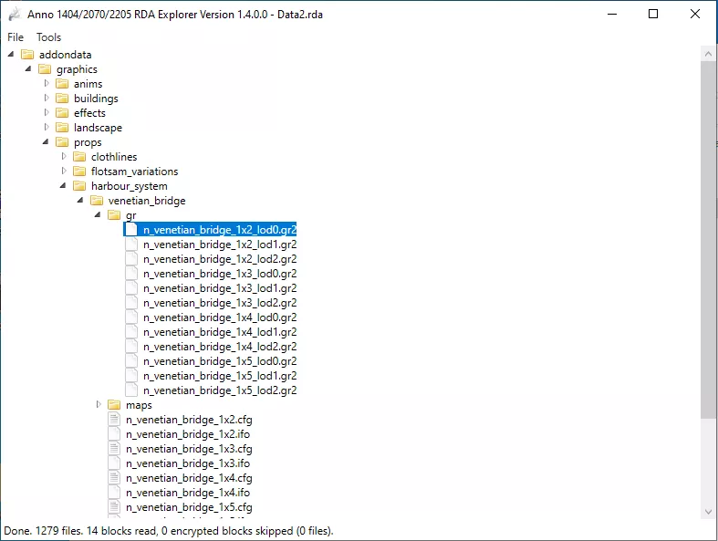Image resolution: width=718 pixels, height=541 pixels.
Task: Click file icon of n_venetian_bridge_1x2_lod0.gr2
Action: (x=131, y=230)
